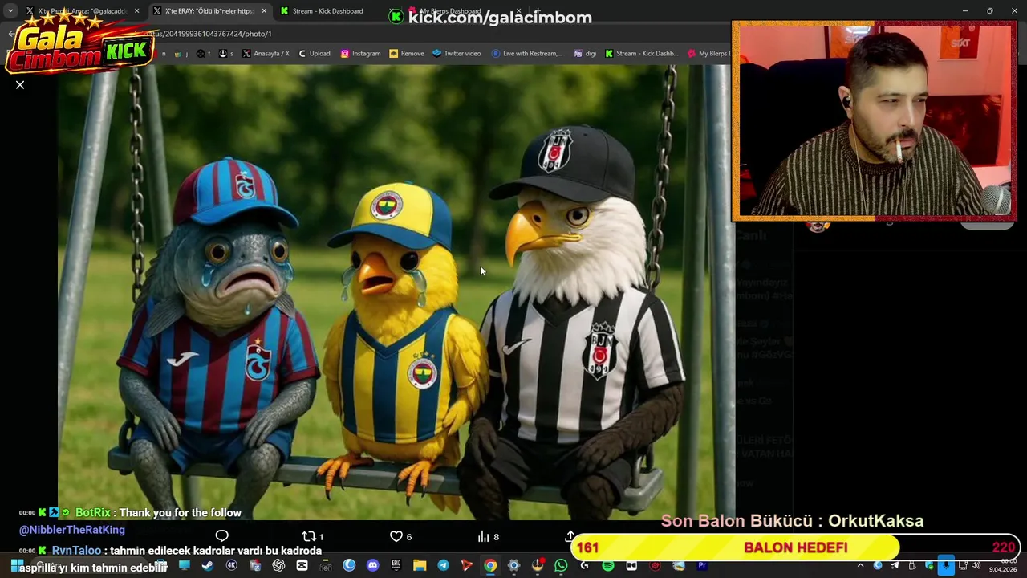Open the volume speaker icon in system tray
This screenshot has height=578, width=1027.
coord(976,565)
